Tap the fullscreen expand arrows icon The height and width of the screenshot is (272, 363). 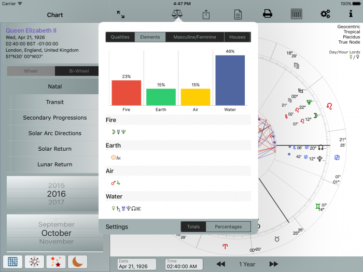(x=120, y=15)
